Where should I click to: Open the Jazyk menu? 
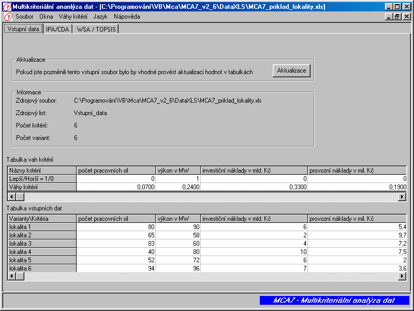100,17
